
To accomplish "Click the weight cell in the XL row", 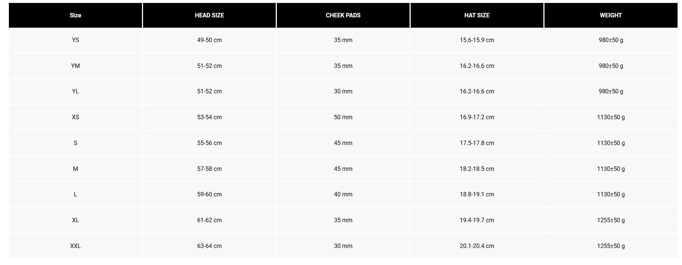I will pos(611,220).
